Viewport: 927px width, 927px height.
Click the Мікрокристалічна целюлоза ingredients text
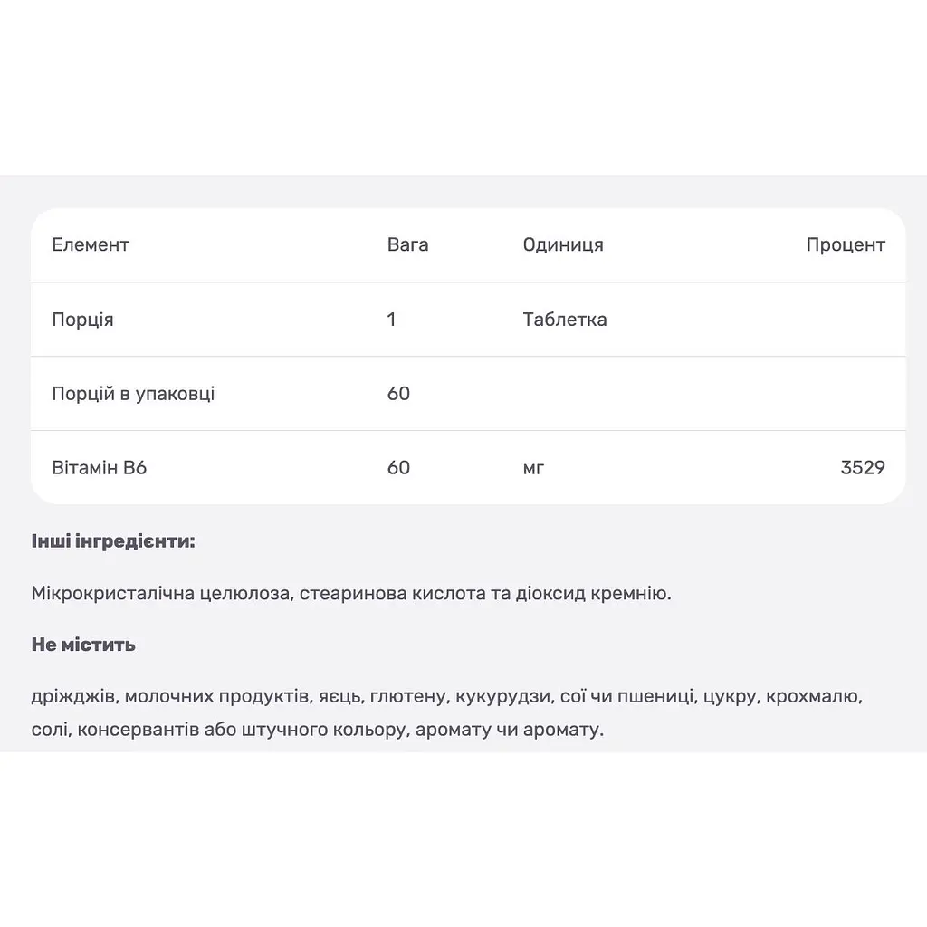351,593
